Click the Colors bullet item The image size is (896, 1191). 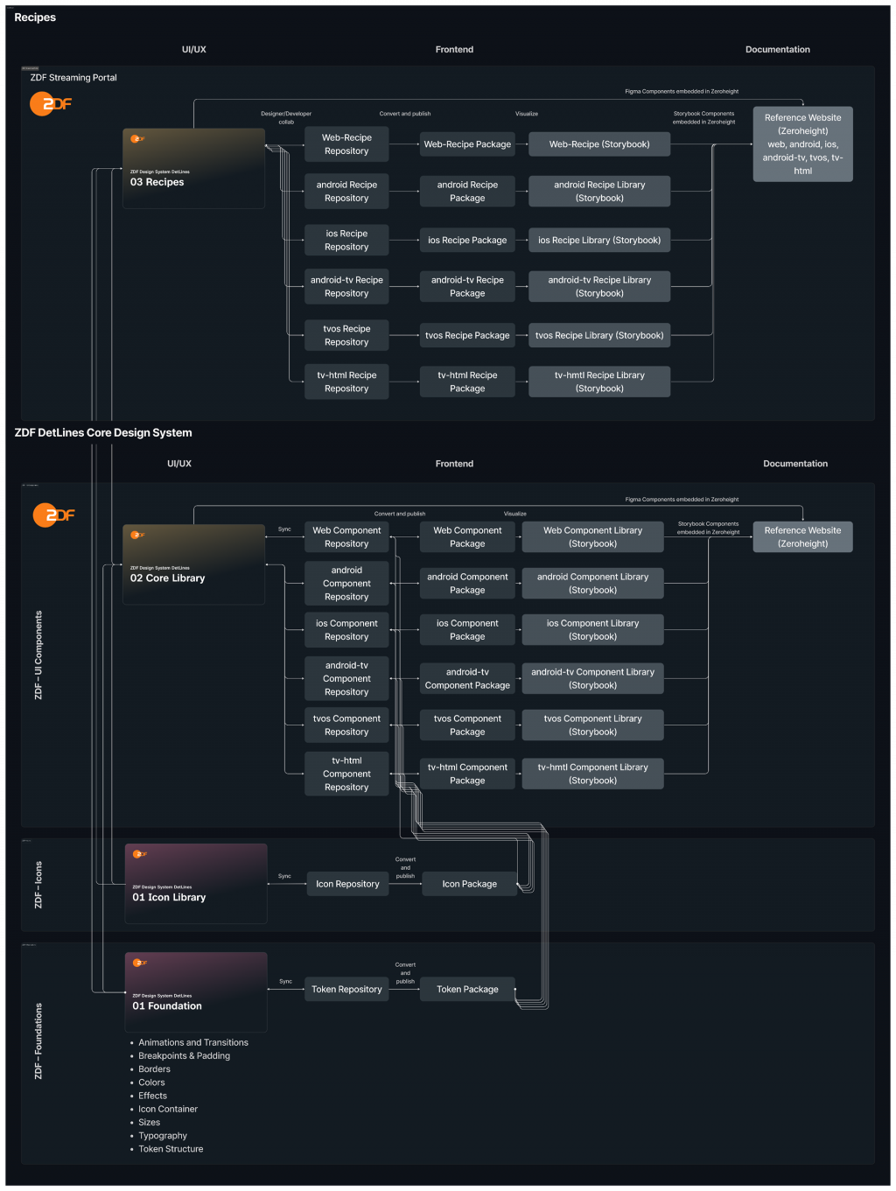pyautogui.click(x=151, y=1082)
